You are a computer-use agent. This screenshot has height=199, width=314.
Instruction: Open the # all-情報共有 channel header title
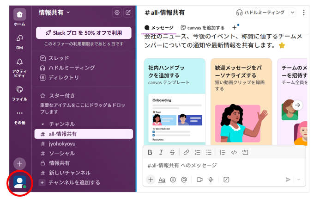[x=164, y=12]
